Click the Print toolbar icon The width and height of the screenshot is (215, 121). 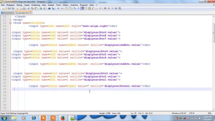24,8
